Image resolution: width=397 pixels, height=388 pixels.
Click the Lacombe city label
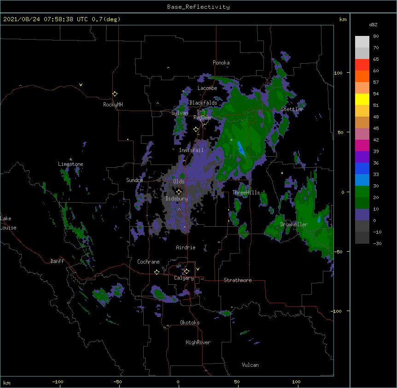pyautogui.click(x=207, y=88)
